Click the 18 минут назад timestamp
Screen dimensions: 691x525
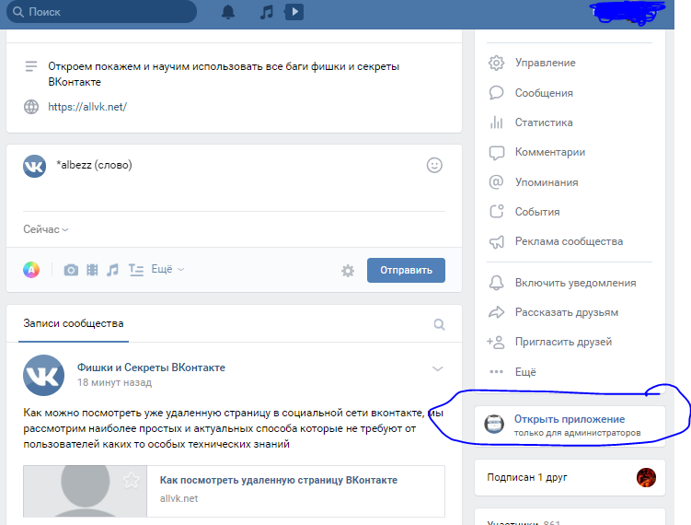click(115, 382)
